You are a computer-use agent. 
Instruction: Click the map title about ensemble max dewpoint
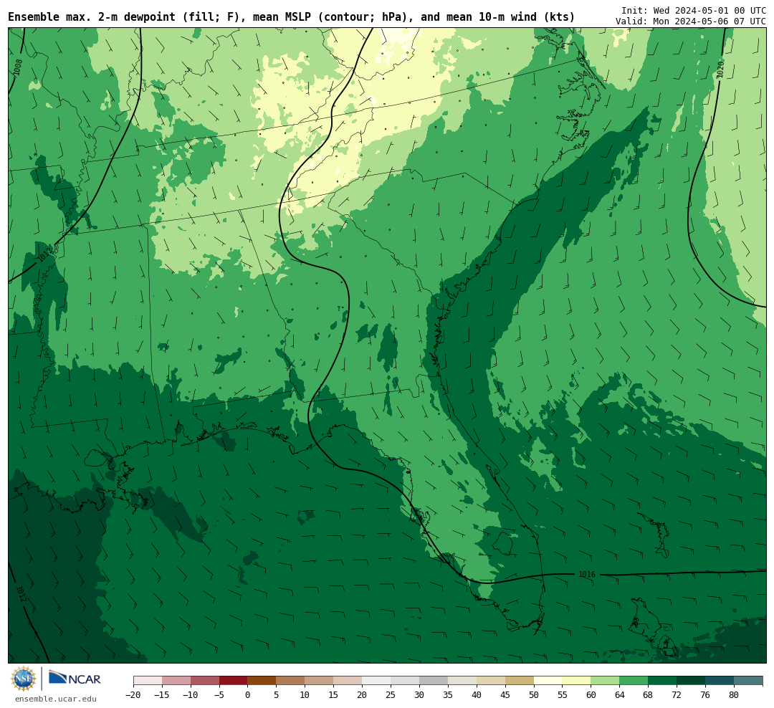coord(291,16)
